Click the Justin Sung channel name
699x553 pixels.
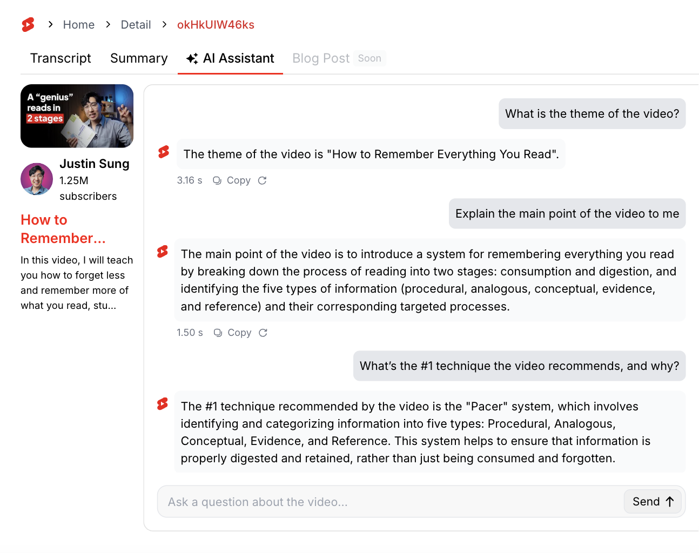pyautogui.click(x=95, y=164)
